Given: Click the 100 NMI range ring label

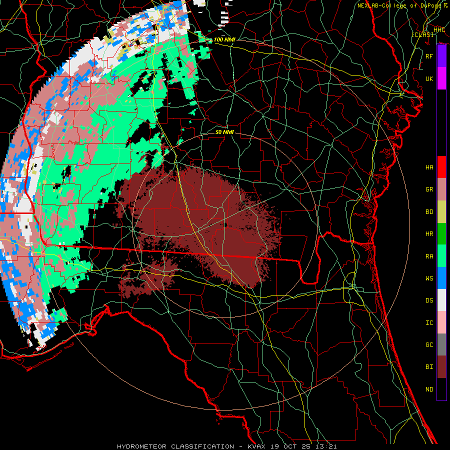Looking at the screenshot, I should 224,39.
